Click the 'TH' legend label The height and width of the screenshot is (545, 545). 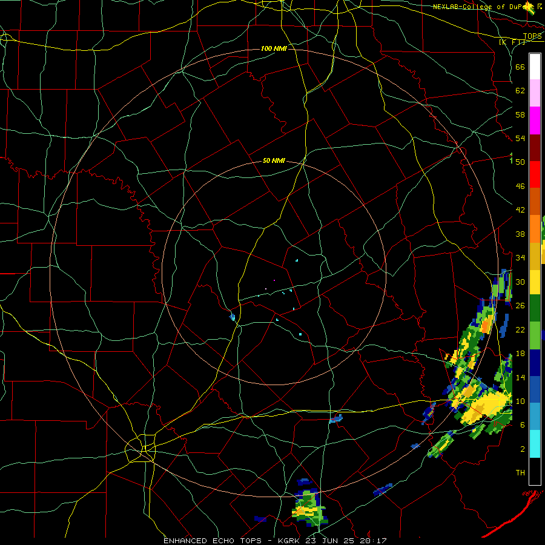[520, 473]
